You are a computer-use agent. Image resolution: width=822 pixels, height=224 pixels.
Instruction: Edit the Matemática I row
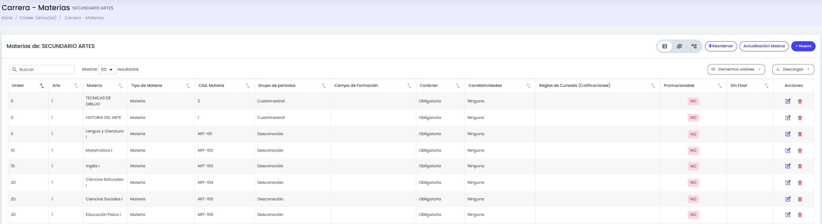788,150
